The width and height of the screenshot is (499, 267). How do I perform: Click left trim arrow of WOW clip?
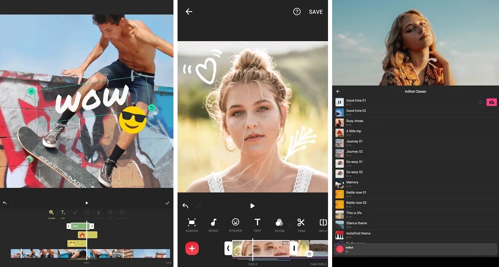point(68,226)
